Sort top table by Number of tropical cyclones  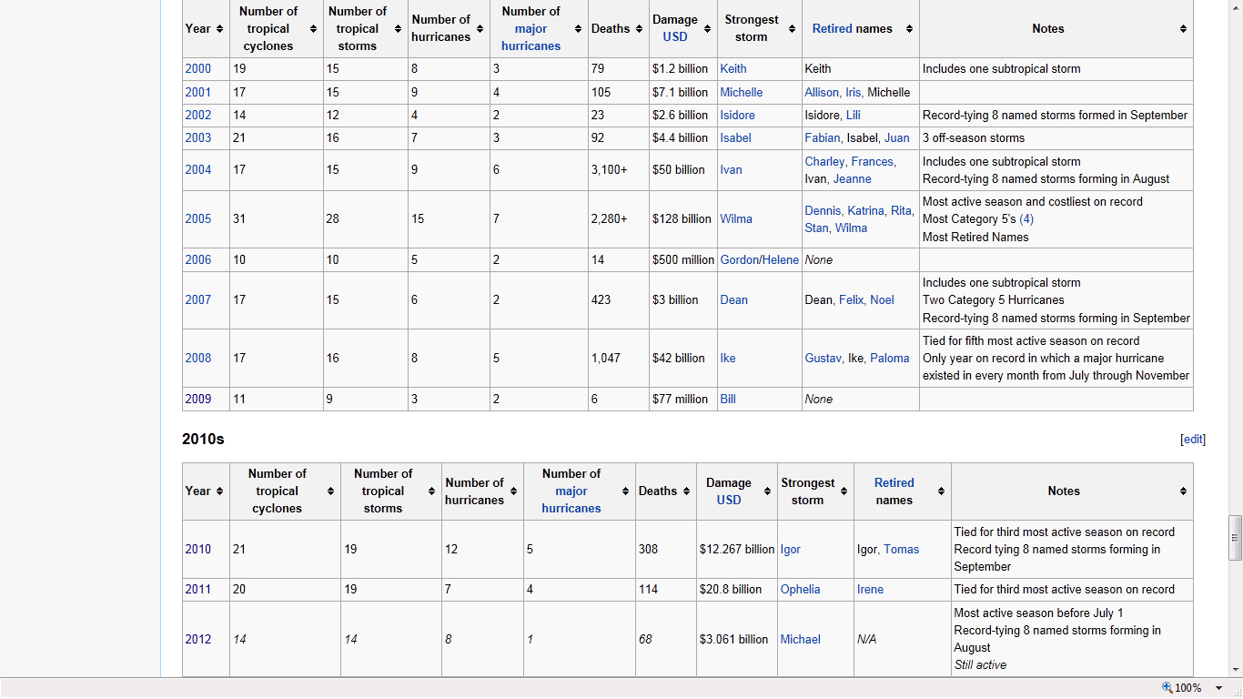(x=313, y=29)
